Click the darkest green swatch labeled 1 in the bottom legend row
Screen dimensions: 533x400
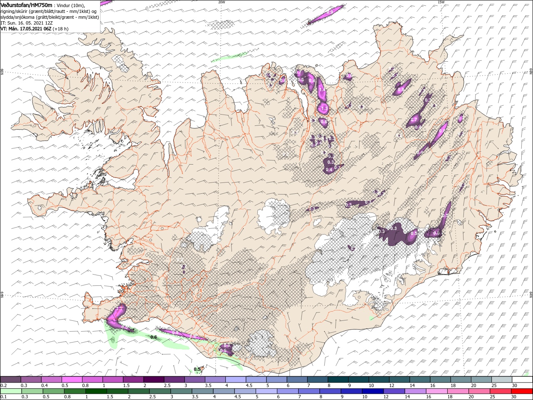(x=96, y=391)
